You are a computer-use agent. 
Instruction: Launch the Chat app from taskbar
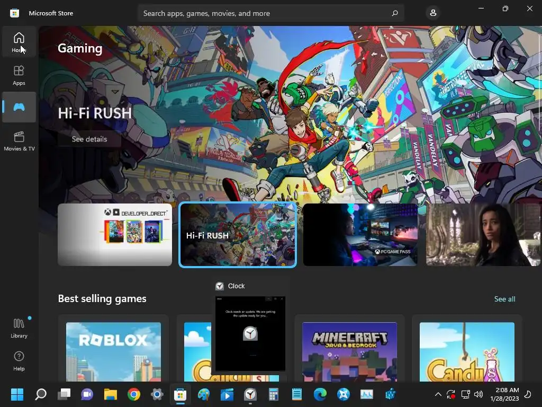coord(87,394)
